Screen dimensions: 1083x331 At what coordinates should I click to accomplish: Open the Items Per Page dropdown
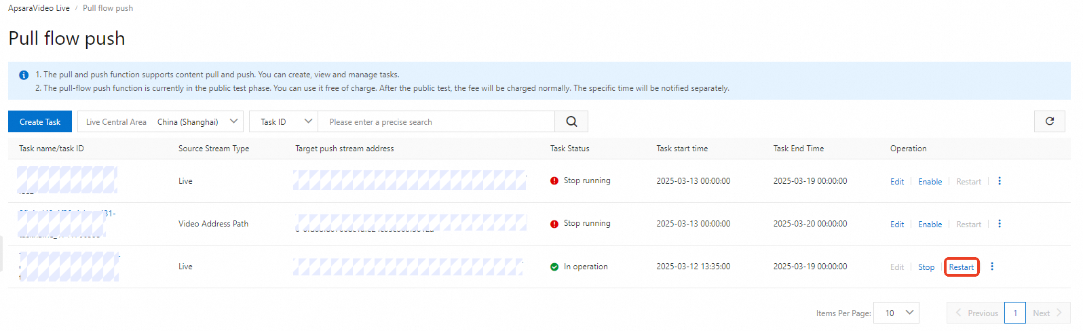pyautogui.click(x=896, y=313)
